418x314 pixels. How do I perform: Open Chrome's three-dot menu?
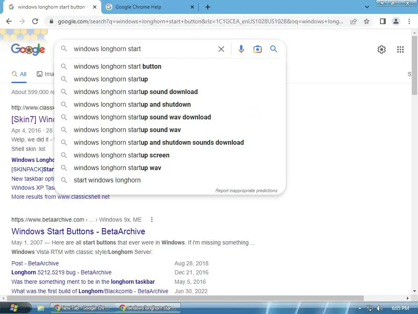(x=409, y=21)
